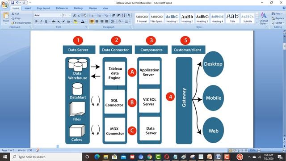Copy the selection to clipboard
This screenshot has width=286, height=161.
[16, 18]
